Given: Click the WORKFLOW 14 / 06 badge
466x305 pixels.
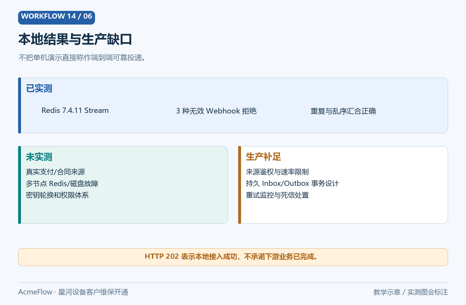Looking at the screenshot, I should pos(56,18).
